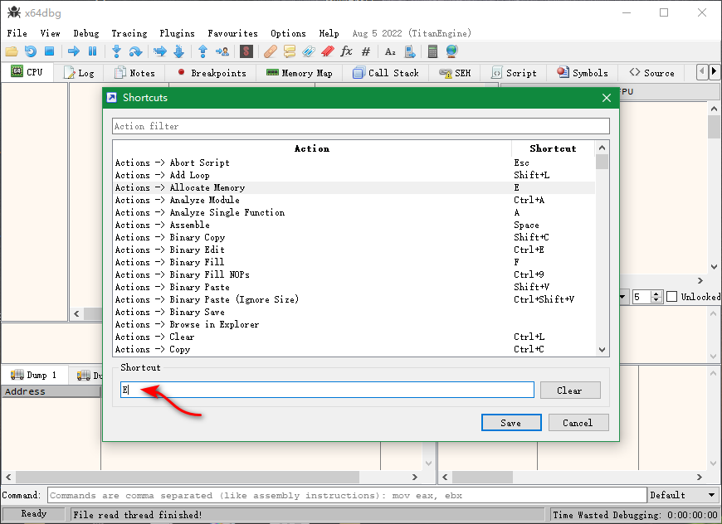This screenshot has width=722, height=524.
Task: Switch to the Symbols tab
Action: pos(583,73)
